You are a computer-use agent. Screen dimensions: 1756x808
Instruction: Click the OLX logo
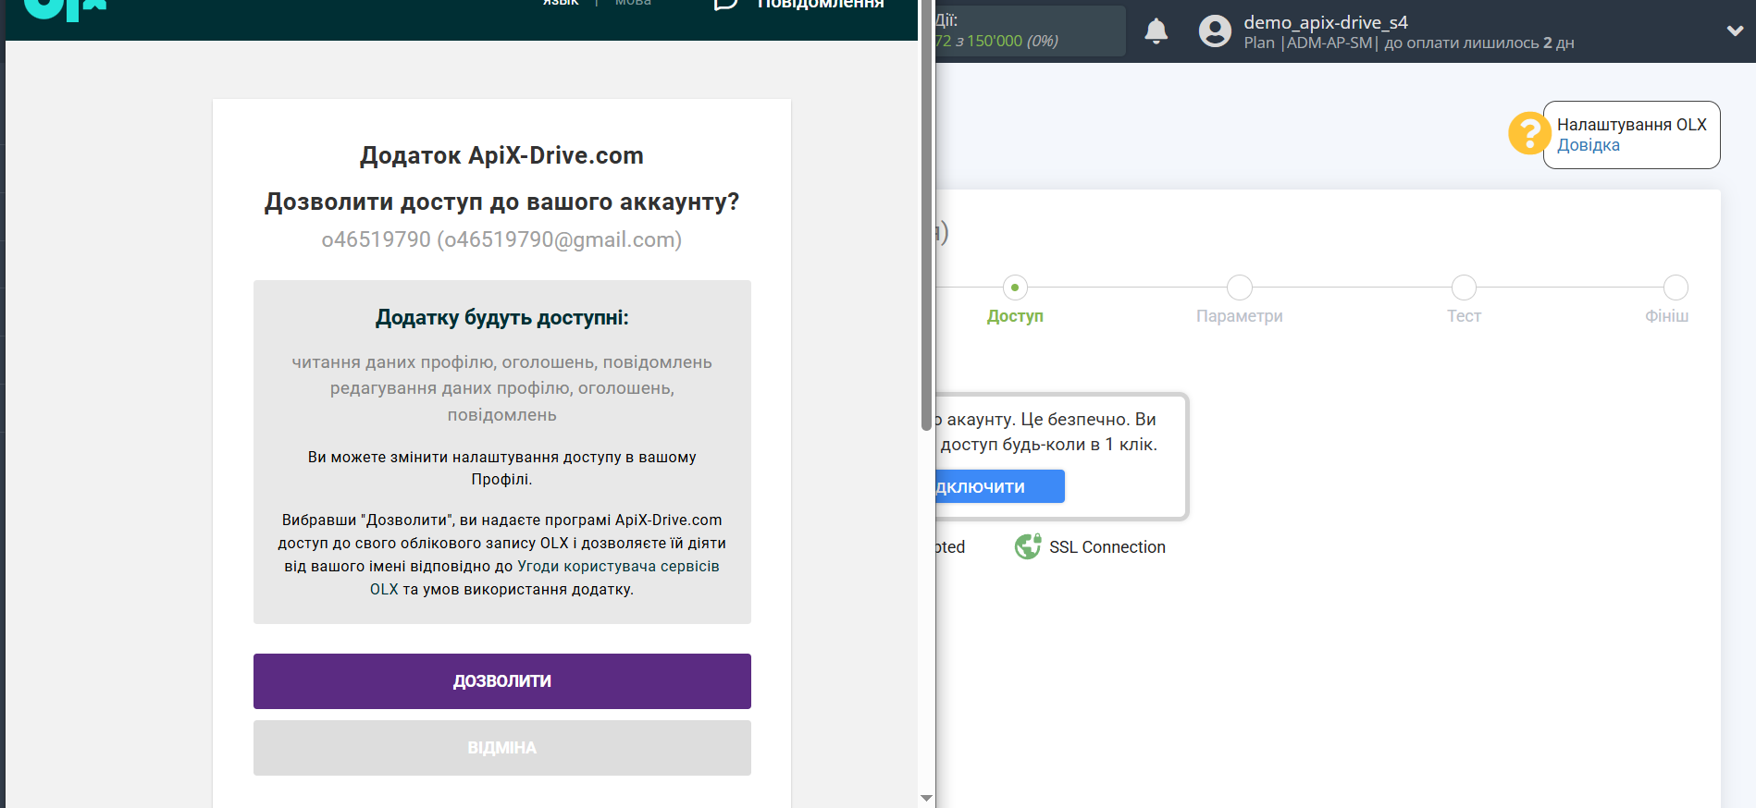tap(65, 9)
